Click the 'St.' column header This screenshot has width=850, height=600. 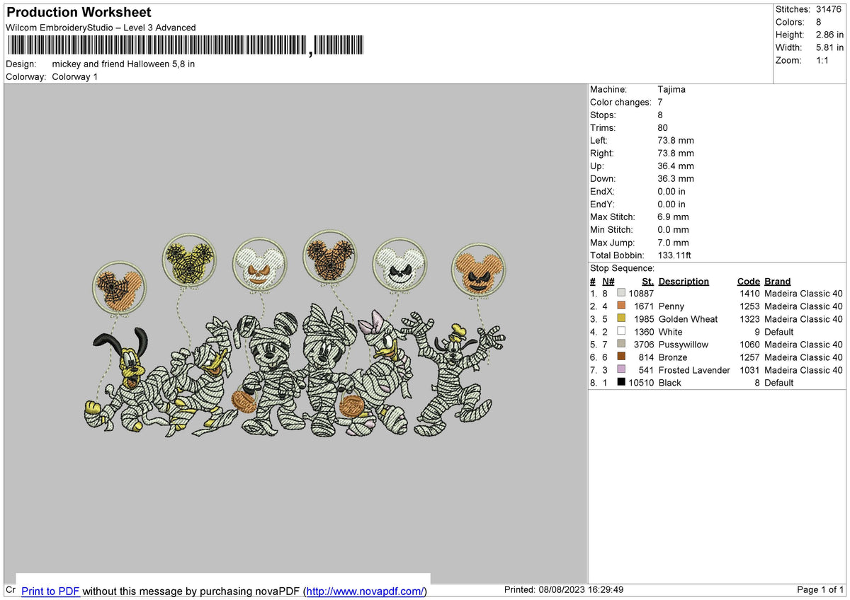[648, 281]
